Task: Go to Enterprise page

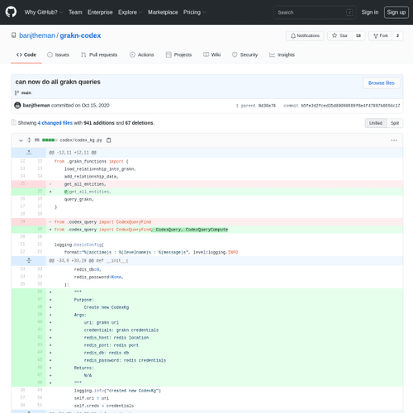Action: pos(100,12)
